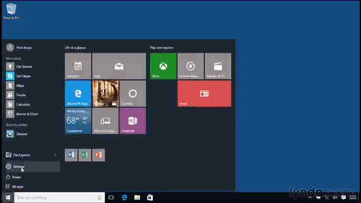Open Calculator from the Most used list
Viewport: 361px width, 203px height.
pyautogui.click(x=18, y=104)
